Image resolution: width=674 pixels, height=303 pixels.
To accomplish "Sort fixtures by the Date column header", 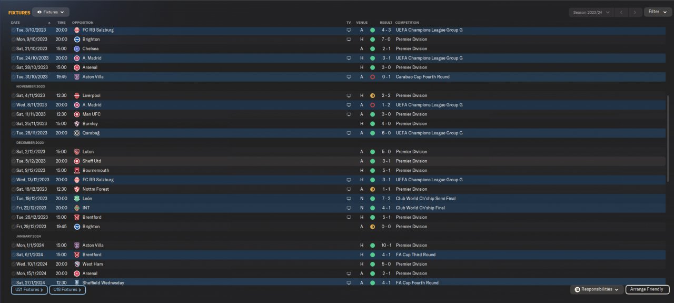I will click(15, 23).
